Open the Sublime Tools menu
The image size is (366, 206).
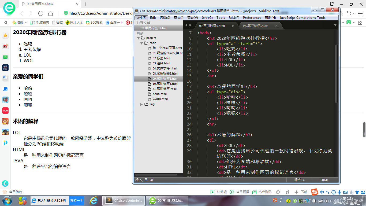(221, 18)
